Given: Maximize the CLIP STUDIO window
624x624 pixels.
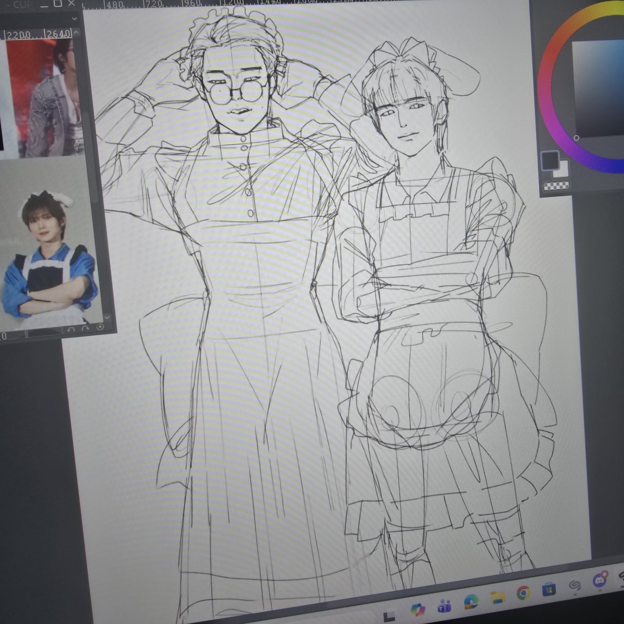Looking at the screenshot, I should 58,4.
